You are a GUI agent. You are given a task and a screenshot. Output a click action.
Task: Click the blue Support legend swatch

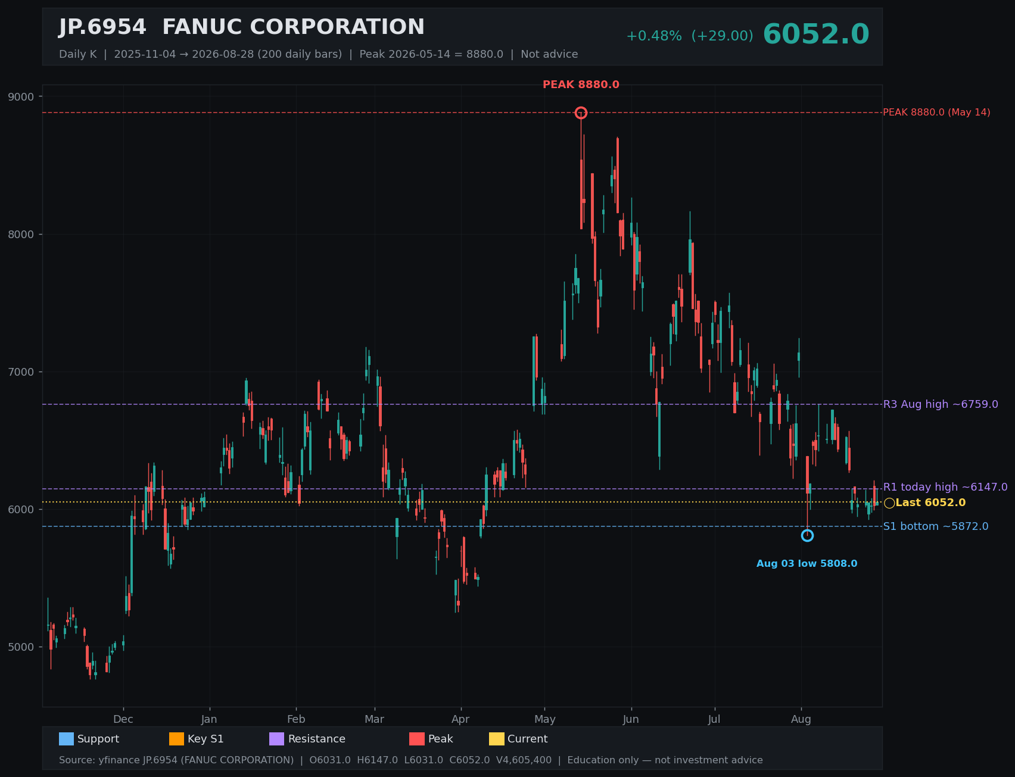[66, 739]
